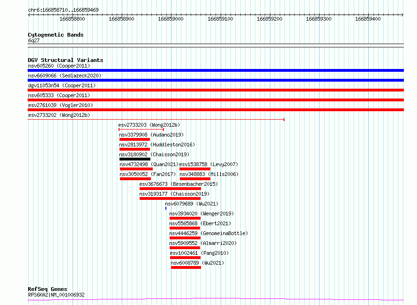The width and height of the screenshot is (417, 305).
Task: Select the red bar under dgv11053n54
Action: (x=216, y=90)
